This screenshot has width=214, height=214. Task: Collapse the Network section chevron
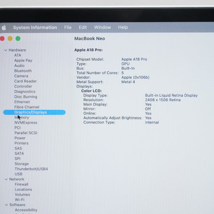coord(6,179)
